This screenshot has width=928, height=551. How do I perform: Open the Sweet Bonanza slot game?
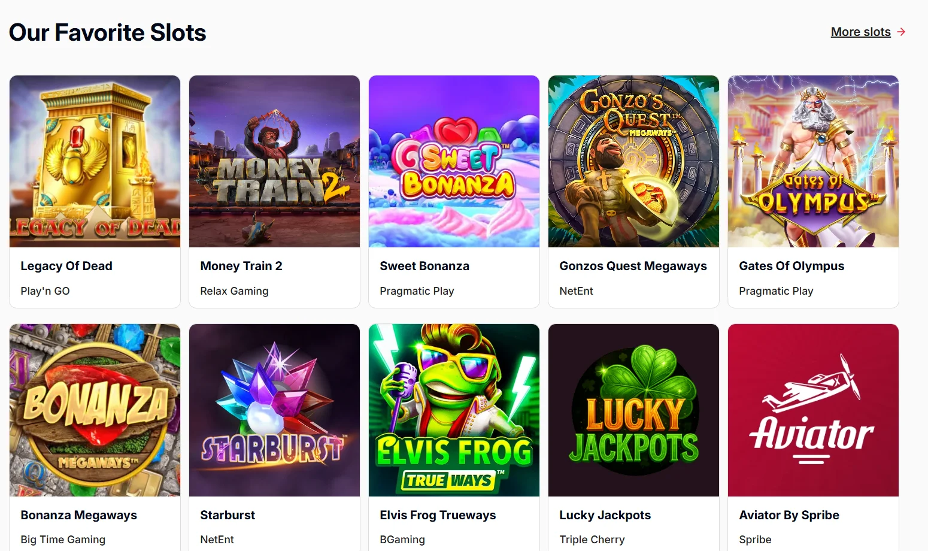click(x=454, y=161)
